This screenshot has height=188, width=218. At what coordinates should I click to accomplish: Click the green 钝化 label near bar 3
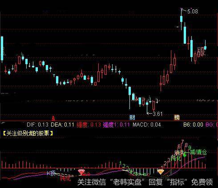click(176, 158)
